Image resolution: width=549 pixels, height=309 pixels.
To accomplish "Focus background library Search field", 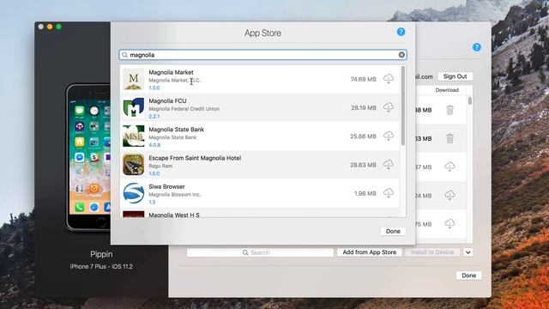I will [260, 252].
